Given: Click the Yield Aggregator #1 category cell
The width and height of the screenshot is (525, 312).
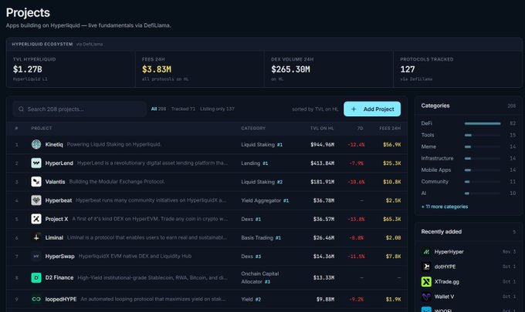Looking at the screenshot, I should (265, 200).
